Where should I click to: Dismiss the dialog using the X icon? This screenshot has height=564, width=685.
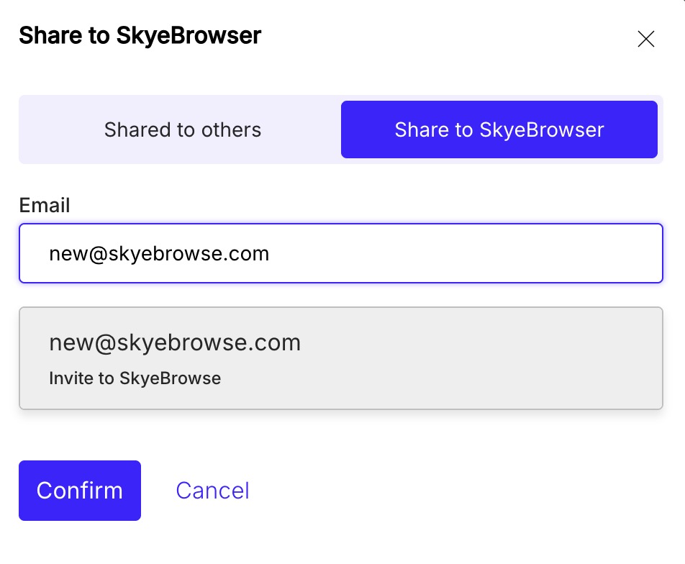(645, 39)
